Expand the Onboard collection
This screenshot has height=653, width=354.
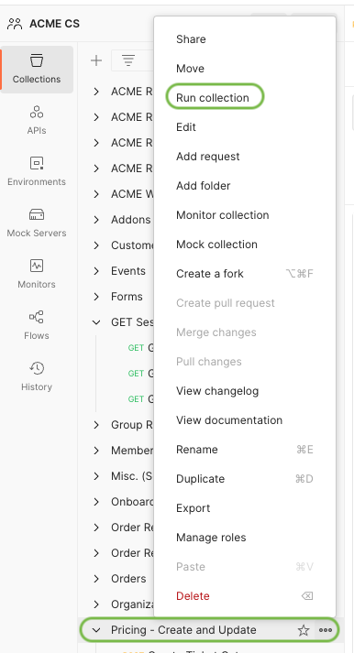(x=96, y=502)
